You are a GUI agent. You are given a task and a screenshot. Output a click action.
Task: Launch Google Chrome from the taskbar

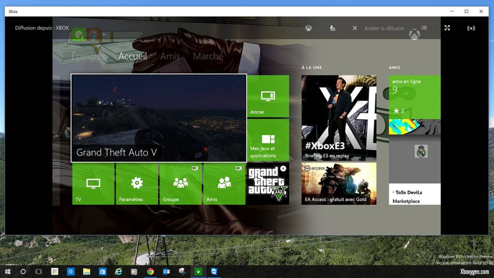coord(151,271)
